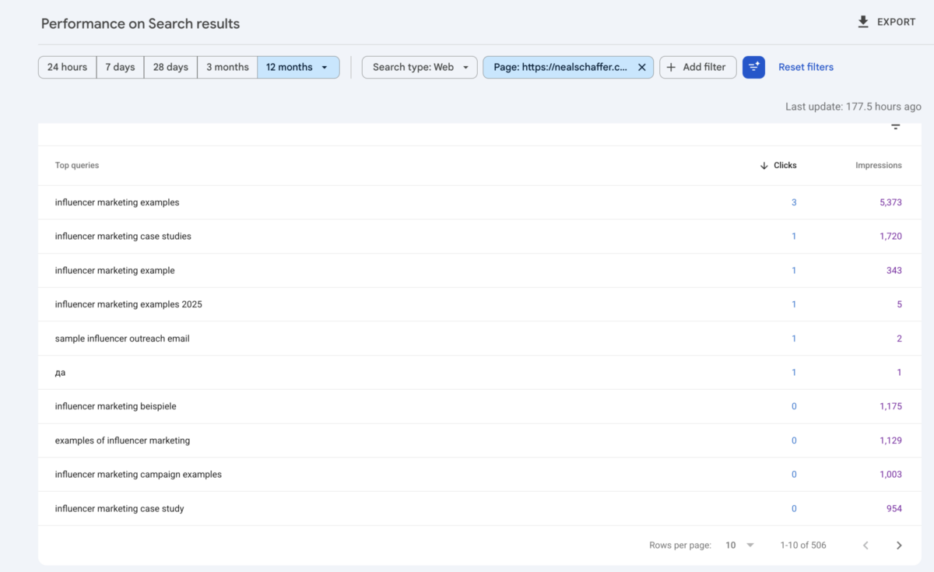This screenshot has height=572, width=934.
Task: Select the 24 hours date range
Action: coord(68,67)
